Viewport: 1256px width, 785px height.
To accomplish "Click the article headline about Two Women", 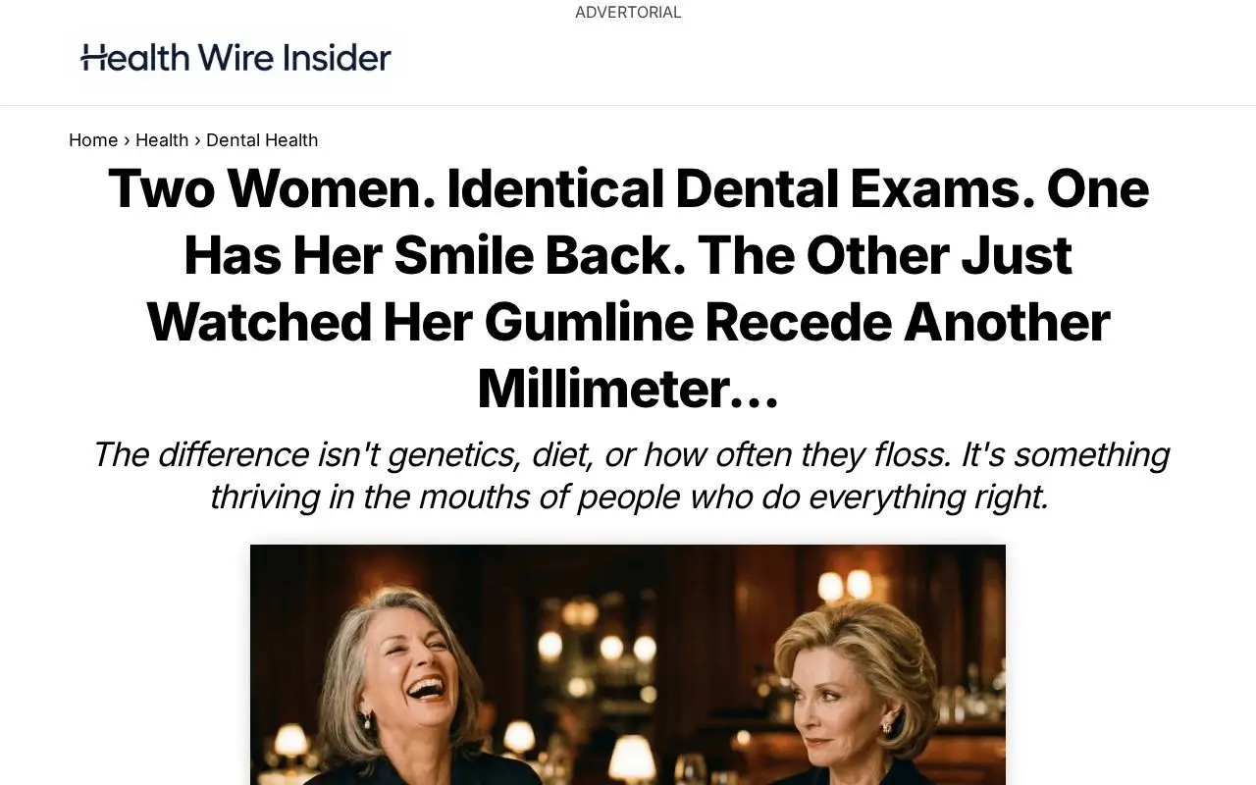I will (628, 288).
